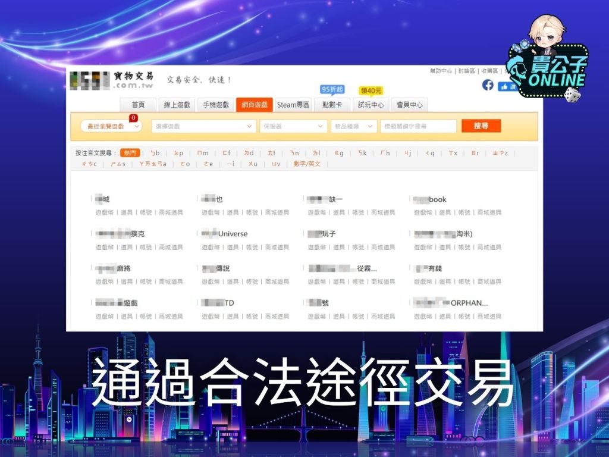Screen dimensions: 609x457
Task: Click the red 0 badge on 最近瀏覽遊戲
Action: tap(134, 117)
